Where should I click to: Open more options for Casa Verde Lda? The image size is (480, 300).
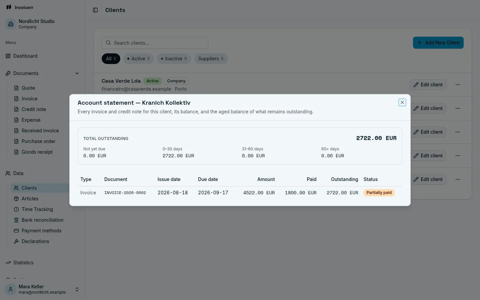tap(458, 85)
